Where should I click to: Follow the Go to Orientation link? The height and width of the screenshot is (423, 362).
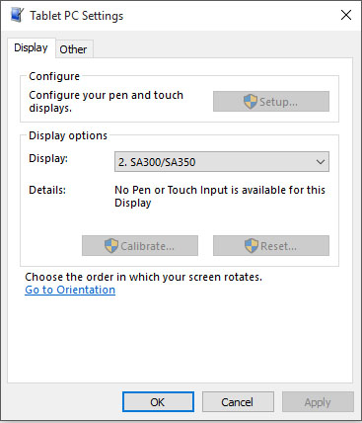(70, 290)
